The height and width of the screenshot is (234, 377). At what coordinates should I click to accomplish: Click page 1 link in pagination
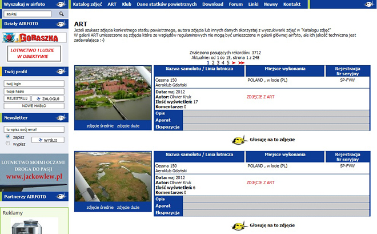click(x=208, y=63)
